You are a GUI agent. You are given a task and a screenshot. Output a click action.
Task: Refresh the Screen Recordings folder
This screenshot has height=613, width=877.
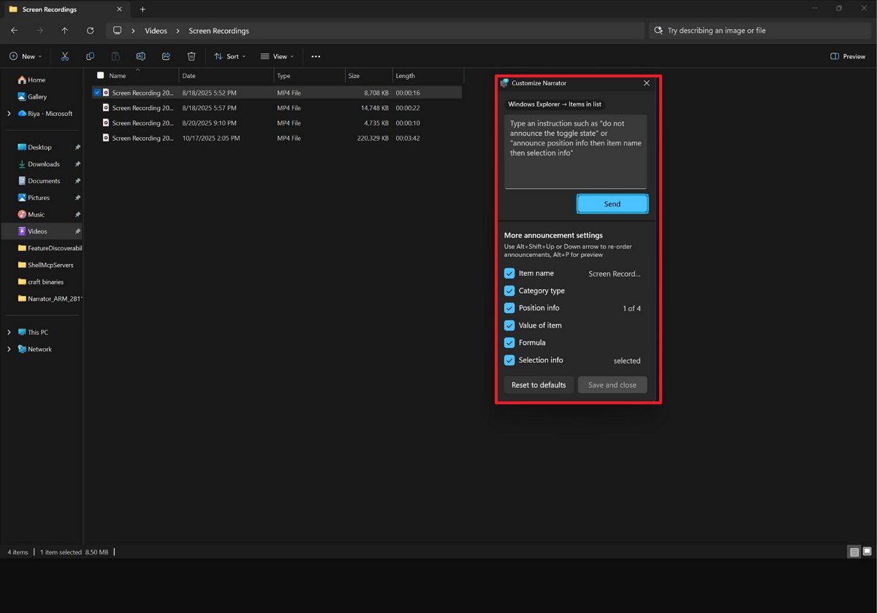coord(89,31)
